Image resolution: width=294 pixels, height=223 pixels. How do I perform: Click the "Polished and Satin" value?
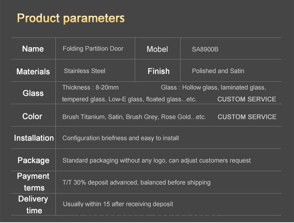tap(218, 71)
